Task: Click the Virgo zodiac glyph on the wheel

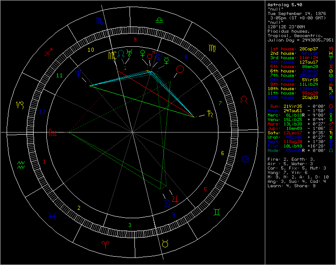Action: (212, 49)
